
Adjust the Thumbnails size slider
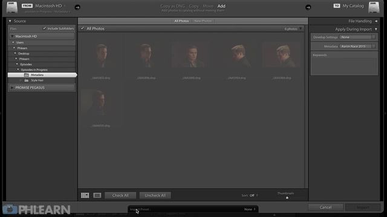[287, 198]
